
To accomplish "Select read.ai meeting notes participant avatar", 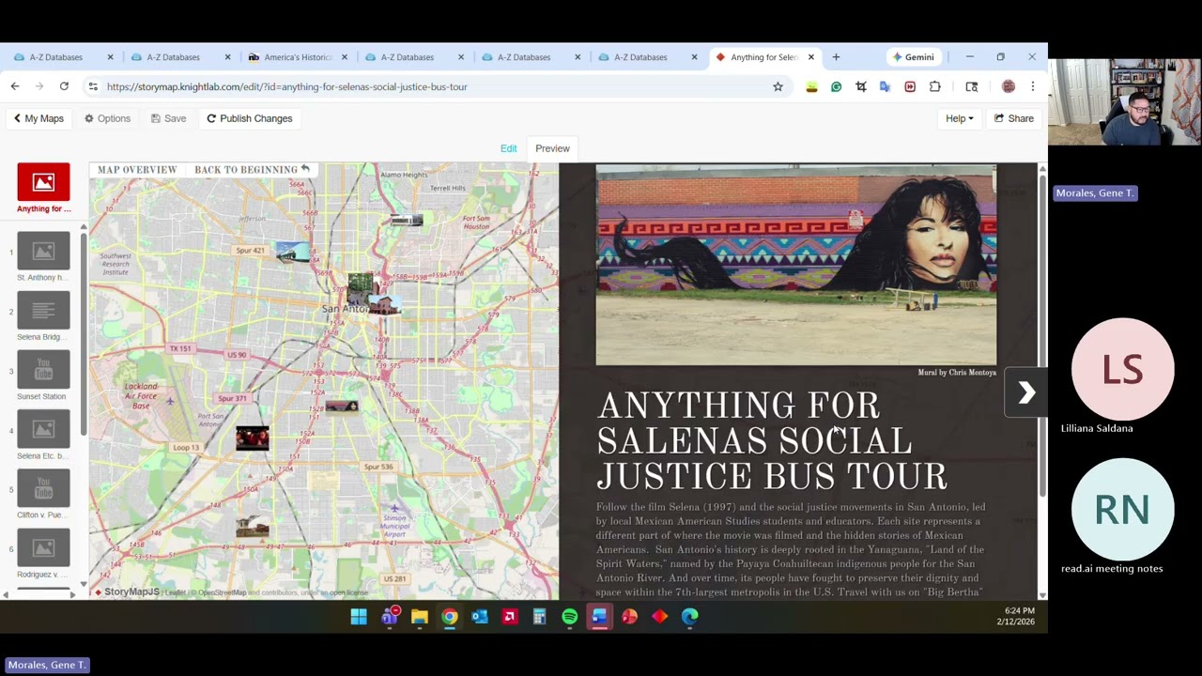I will 1122,510.
